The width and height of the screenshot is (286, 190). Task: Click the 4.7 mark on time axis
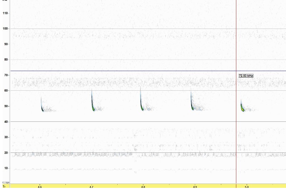pos(92,187)
